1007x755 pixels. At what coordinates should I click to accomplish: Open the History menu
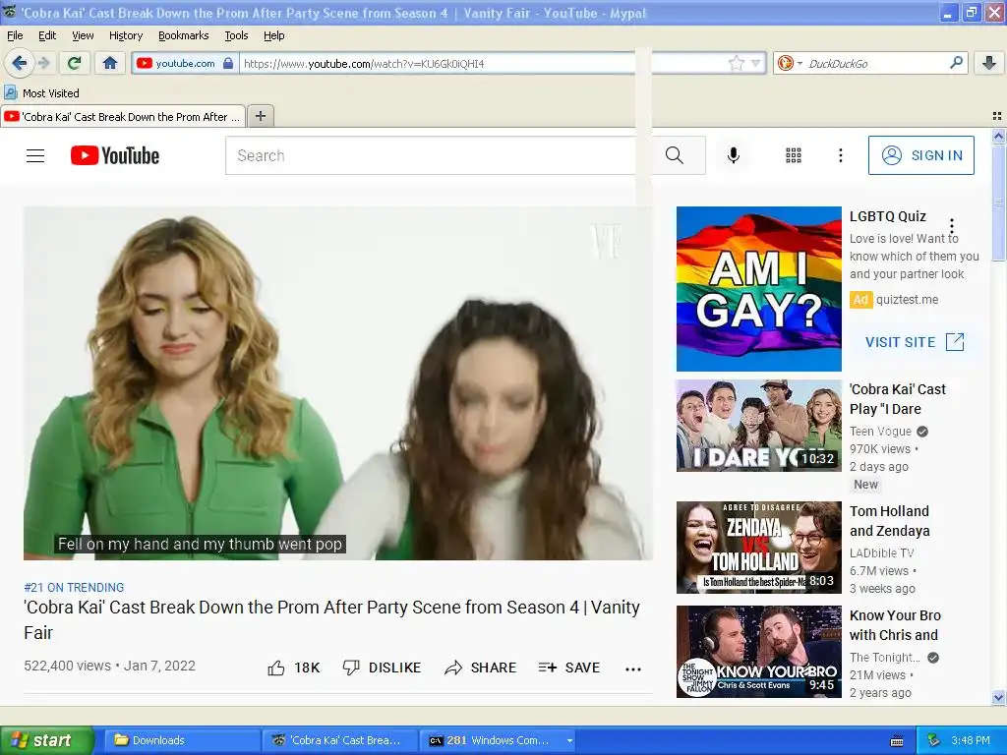[x=126, y=35]
